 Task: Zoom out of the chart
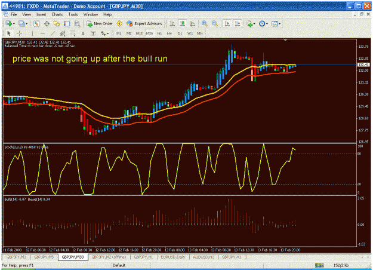215,23
